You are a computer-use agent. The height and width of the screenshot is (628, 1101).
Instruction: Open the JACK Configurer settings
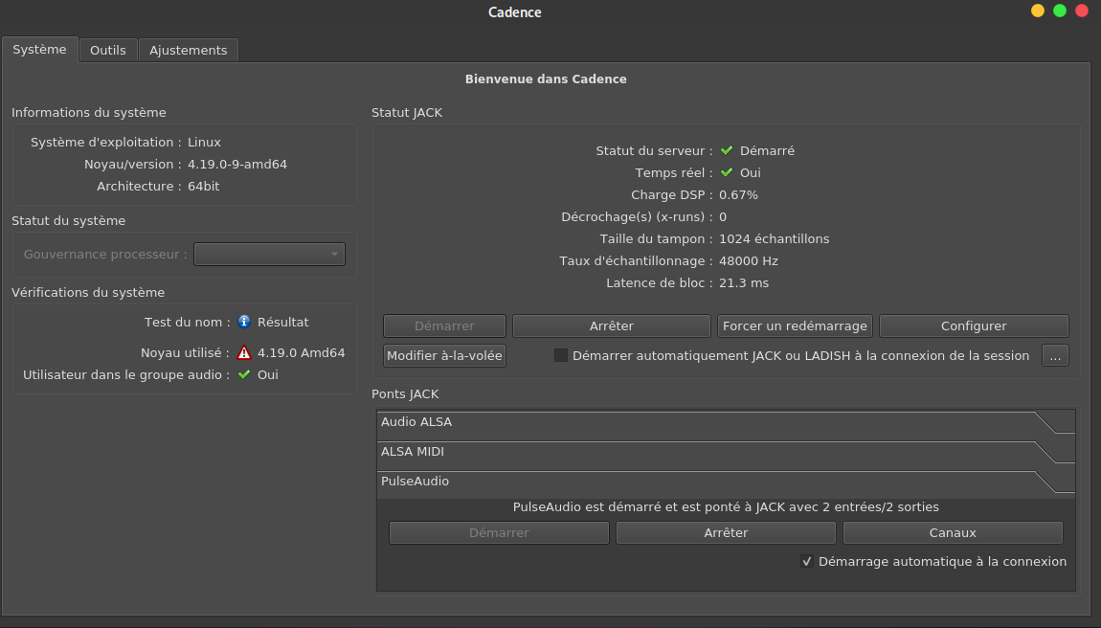(974, 325)
